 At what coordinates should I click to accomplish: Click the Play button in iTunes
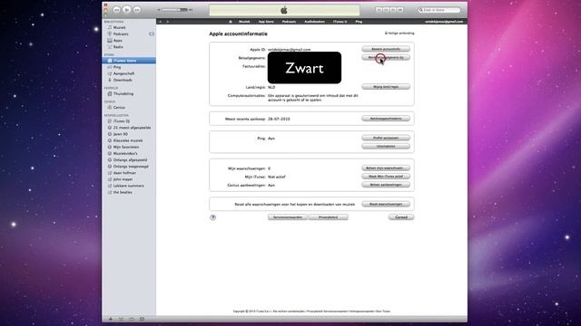point(127,10)
